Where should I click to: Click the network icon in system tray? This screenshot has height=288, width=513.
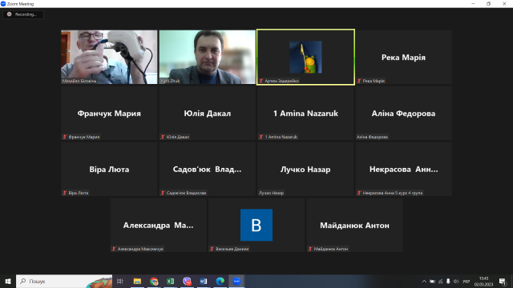click(440, 282)
